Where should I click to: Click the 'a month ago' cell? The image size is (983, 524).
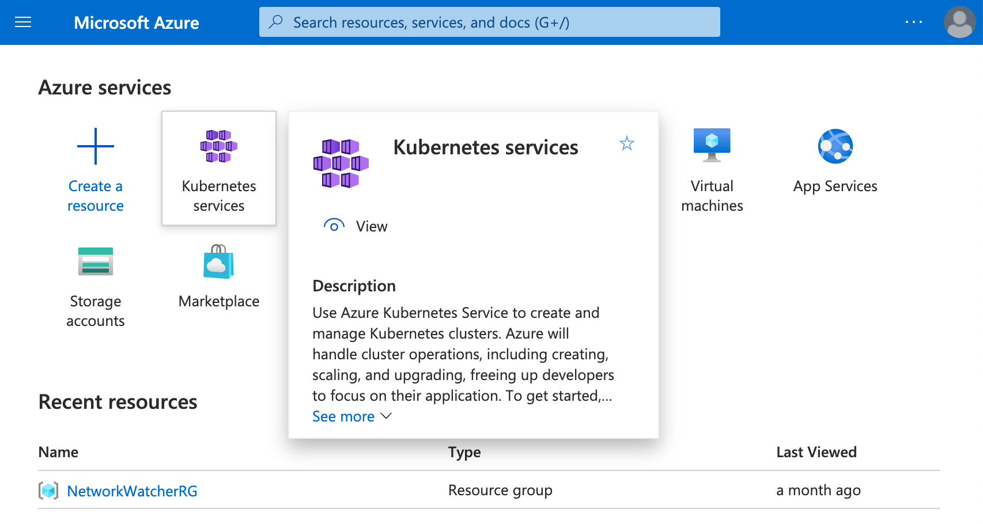(818, 490)
